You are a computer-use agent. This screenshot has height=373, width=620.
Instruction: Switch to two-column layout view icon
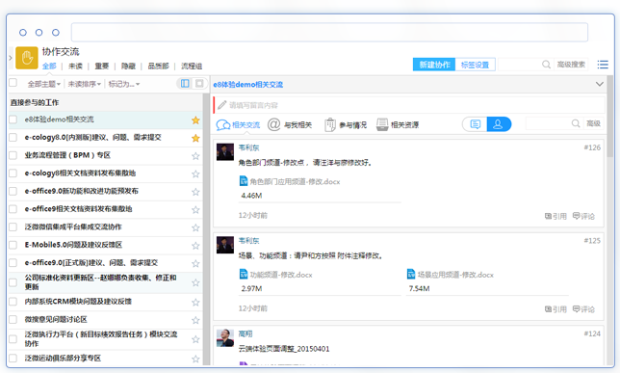185,83
